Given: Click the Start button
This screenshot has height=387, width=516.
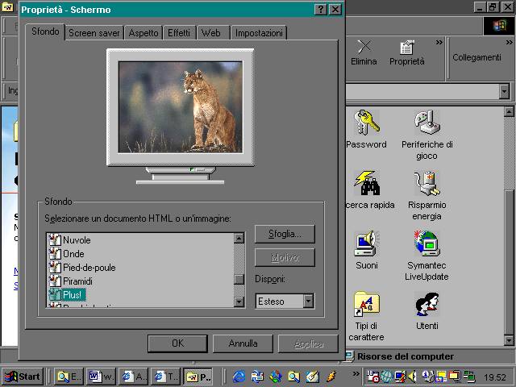Looking at the screenshot, I should (23, 377).
